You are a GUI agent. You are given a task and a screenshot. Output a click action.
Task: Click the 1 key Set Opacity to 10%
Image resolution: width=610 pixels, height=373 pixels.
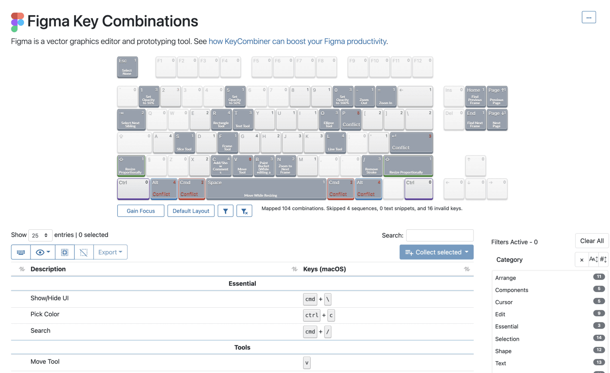[x=149, y=96]
